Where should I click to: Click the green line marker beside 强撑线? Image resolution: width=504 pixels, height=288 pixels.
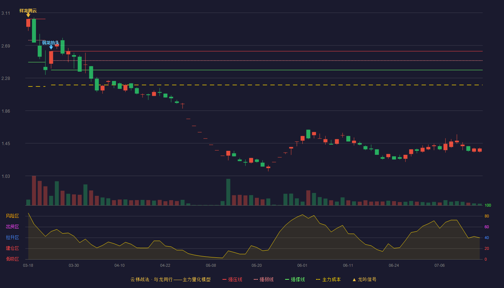click(x=287, y=280)
